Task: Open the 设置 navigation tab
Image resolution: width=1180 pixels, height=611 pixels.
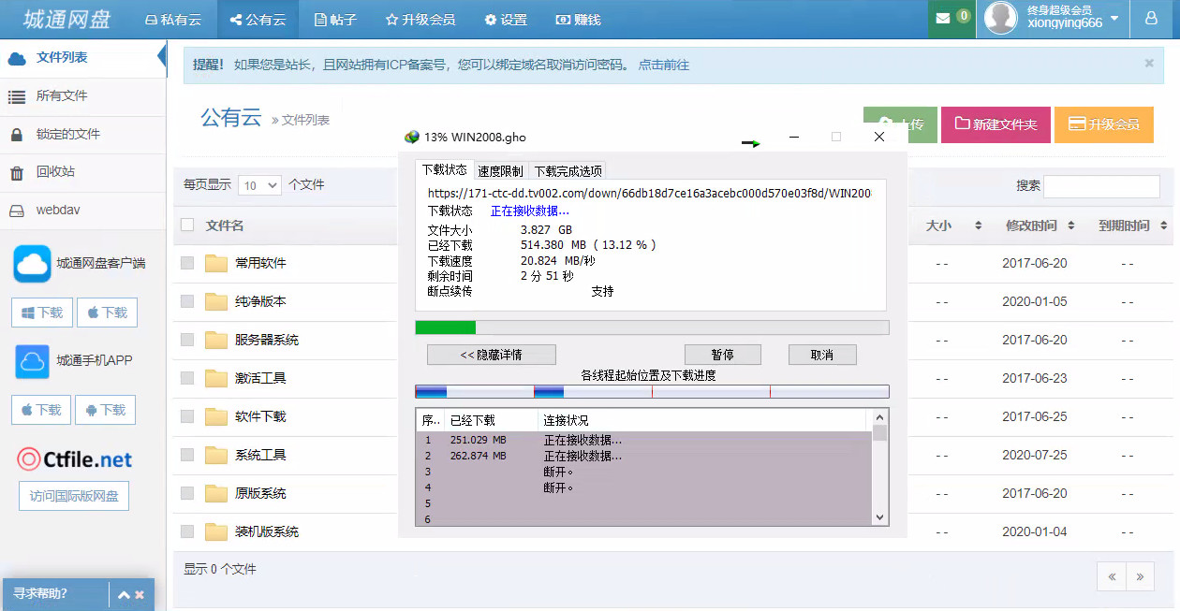Action: (506, 19)
